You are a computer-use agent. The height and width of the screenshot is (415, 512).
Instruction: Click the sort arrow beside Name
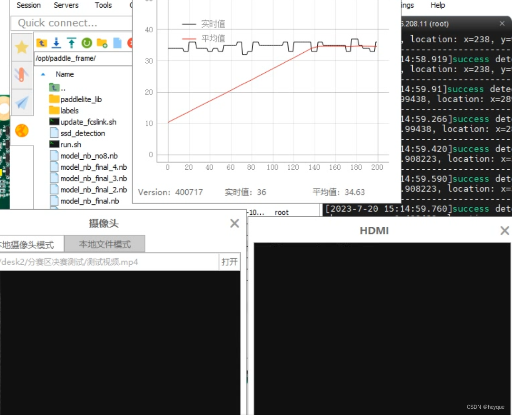click(x=43, y=75)
